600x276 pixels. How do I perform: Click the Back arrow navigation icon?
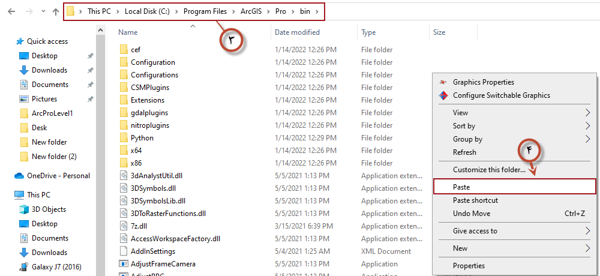(10, 11)
